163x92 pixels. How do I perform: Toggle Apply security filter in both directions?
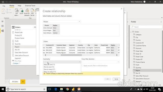pyautogui.click(x=83, y=66)
